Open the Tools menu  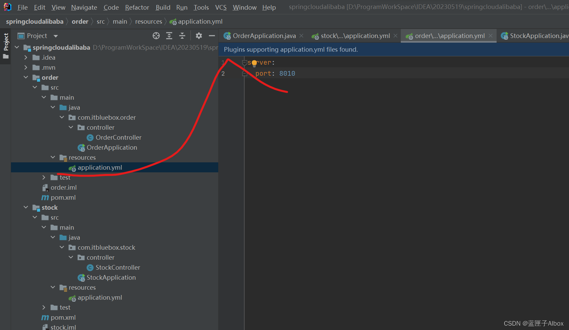point(201,7)
